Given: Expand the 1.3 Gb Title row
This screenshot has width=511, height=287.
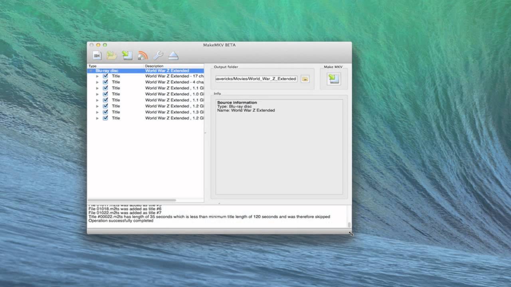Looking at the screenshot, I should pos(97,112).
